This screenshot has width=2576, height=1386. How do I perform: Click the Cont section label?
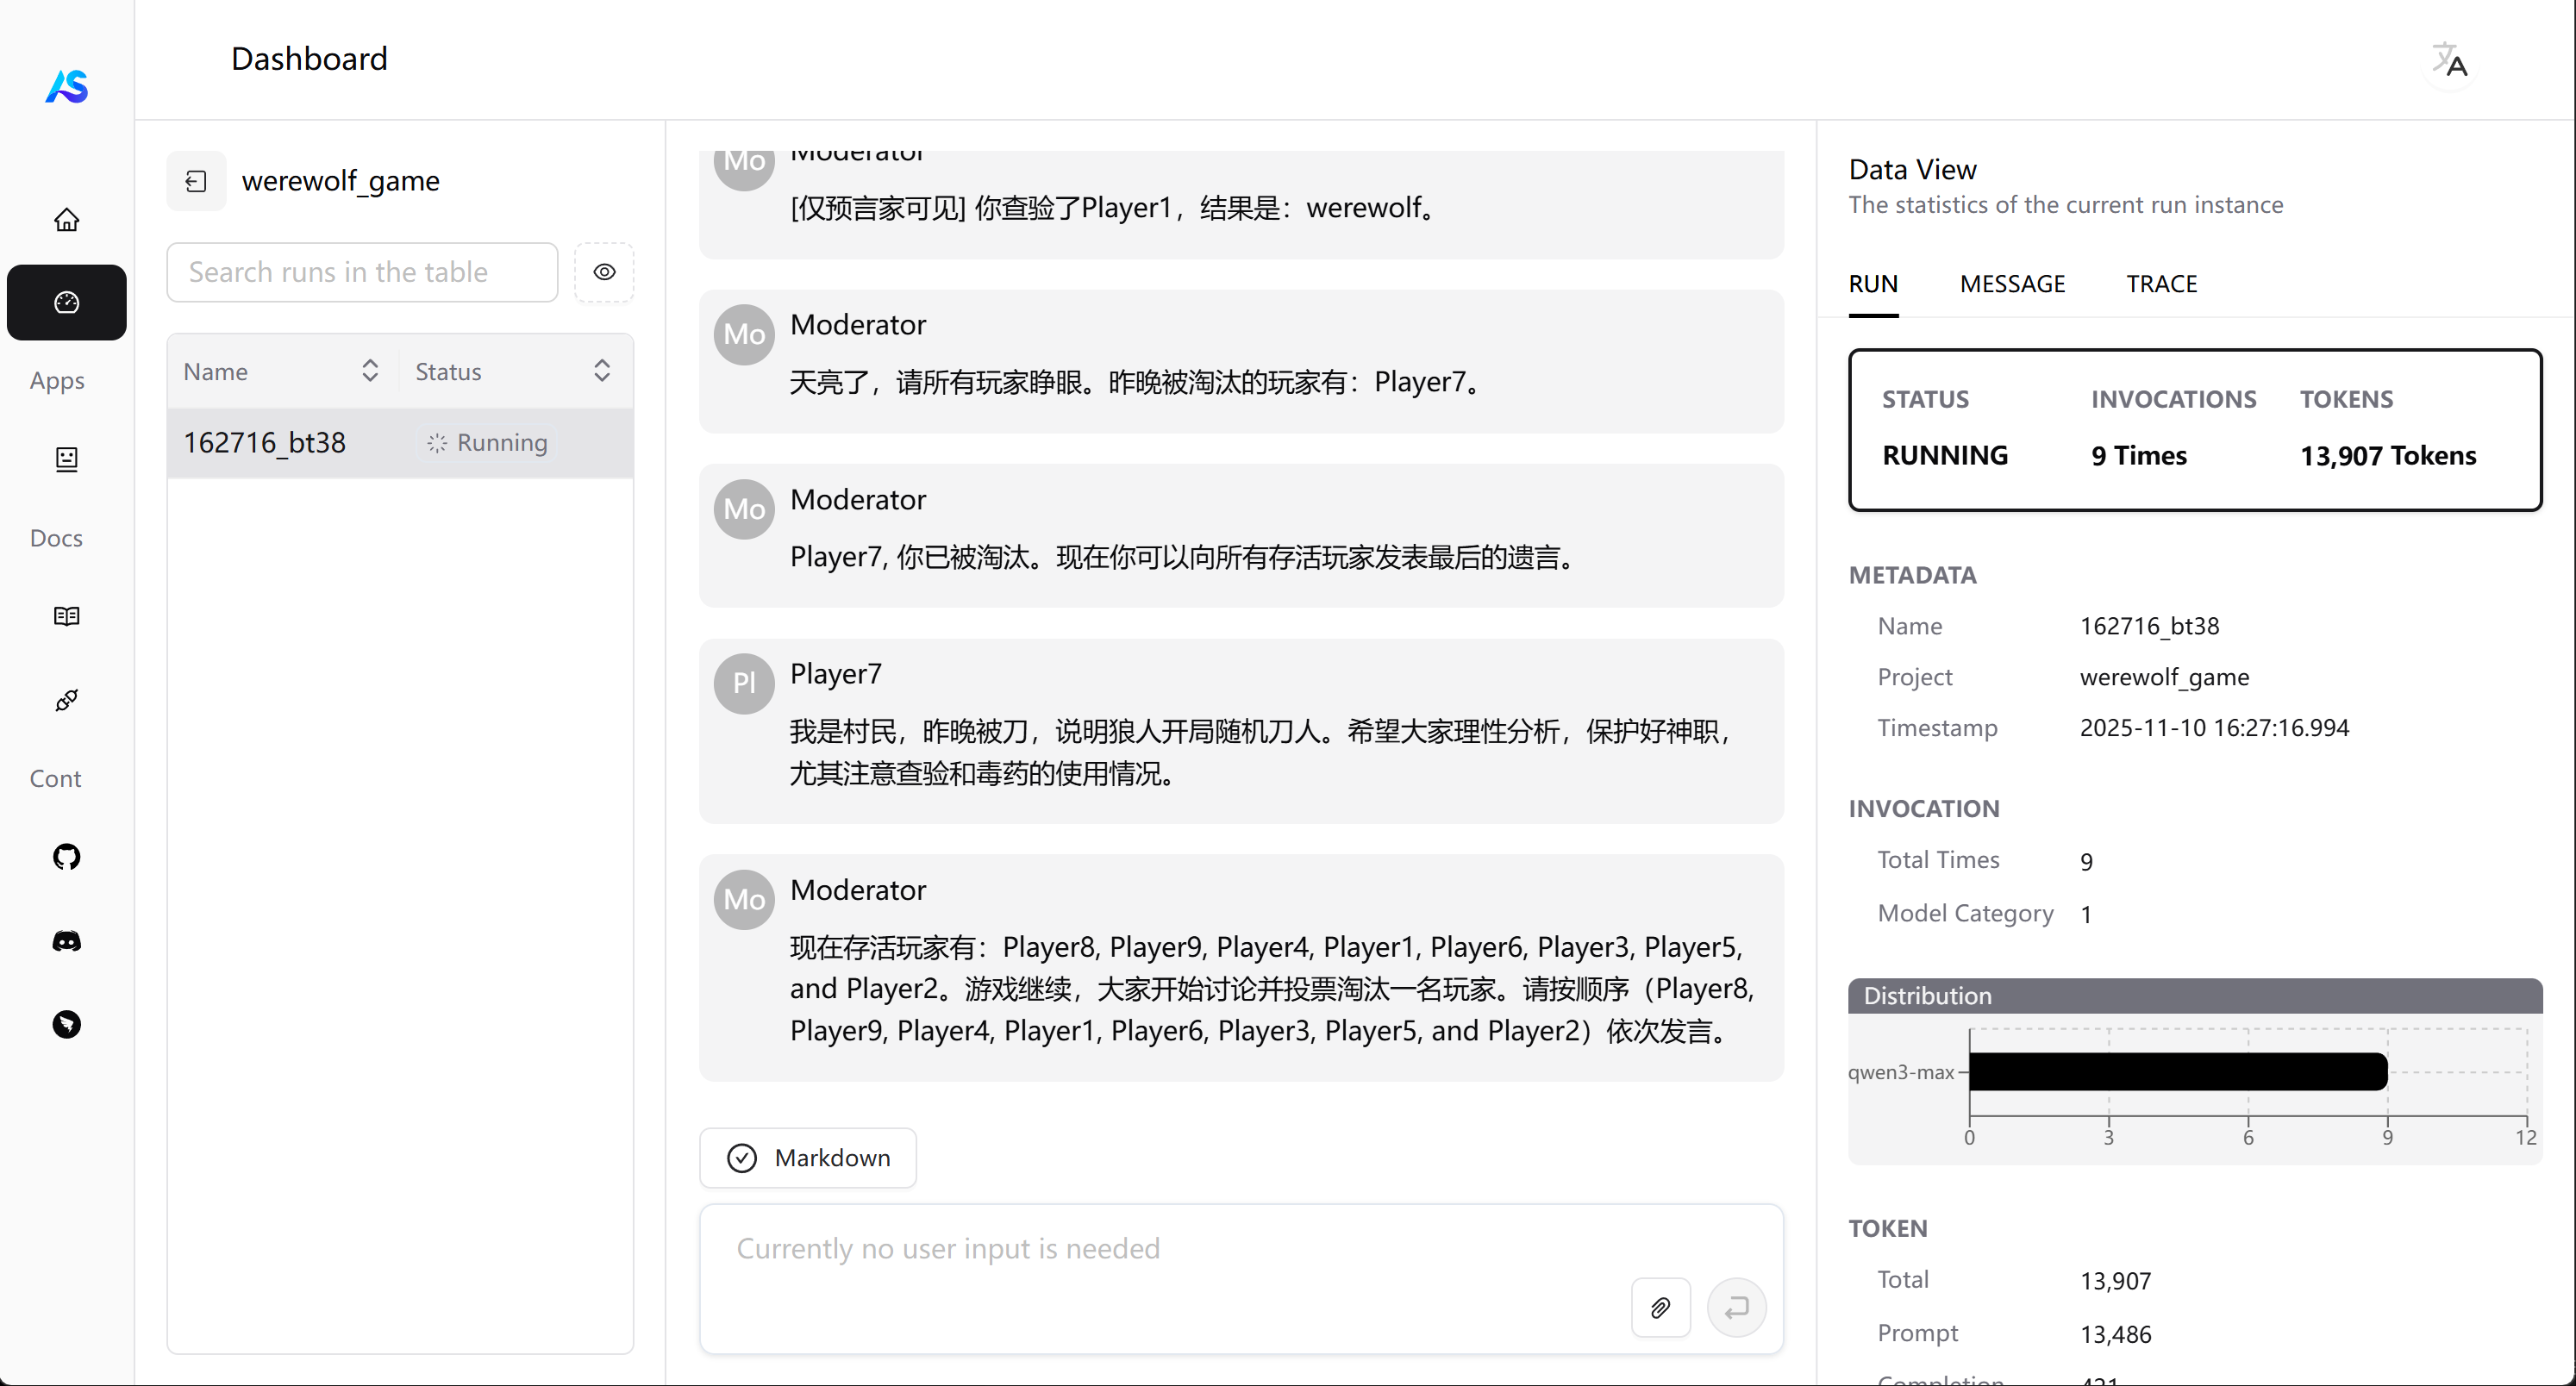55,779
